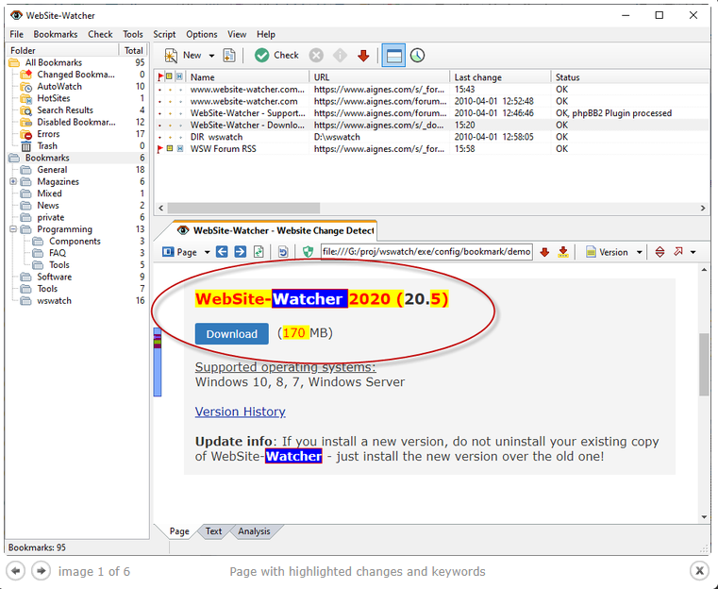Click the browser Back arrow
The width and height of the screenshot is (718, 589).
[x=222, y=252]
